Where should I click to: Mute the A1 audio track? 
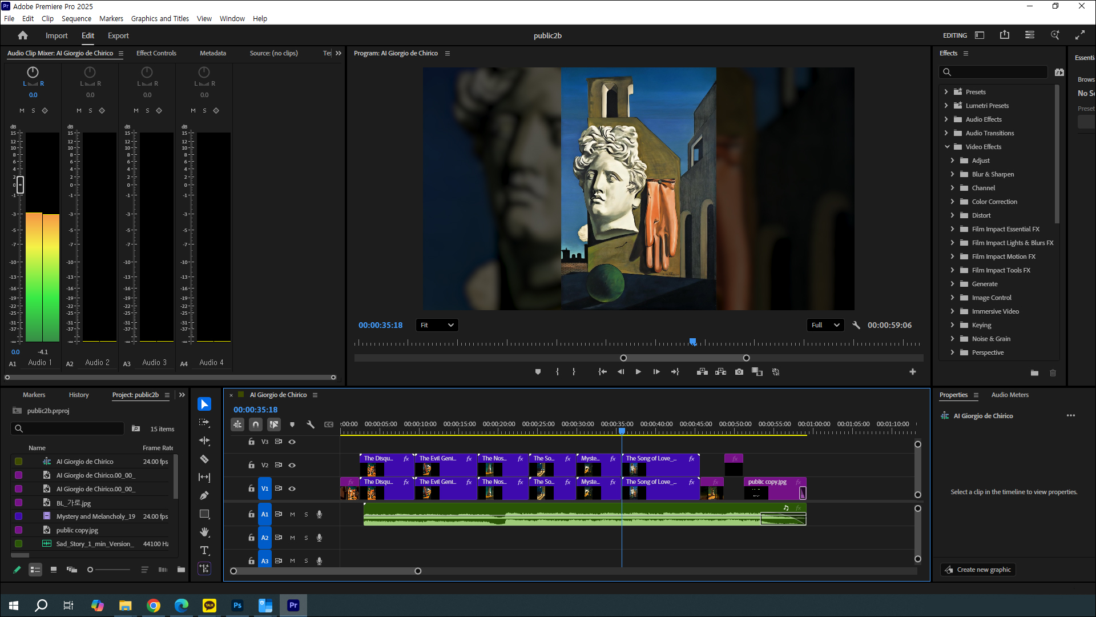[292, 514]
